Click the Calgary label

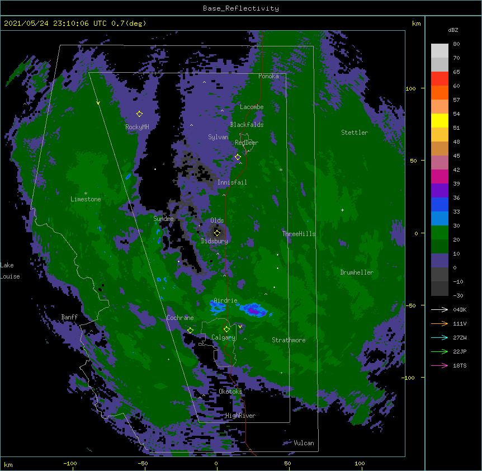pos(223,337)
